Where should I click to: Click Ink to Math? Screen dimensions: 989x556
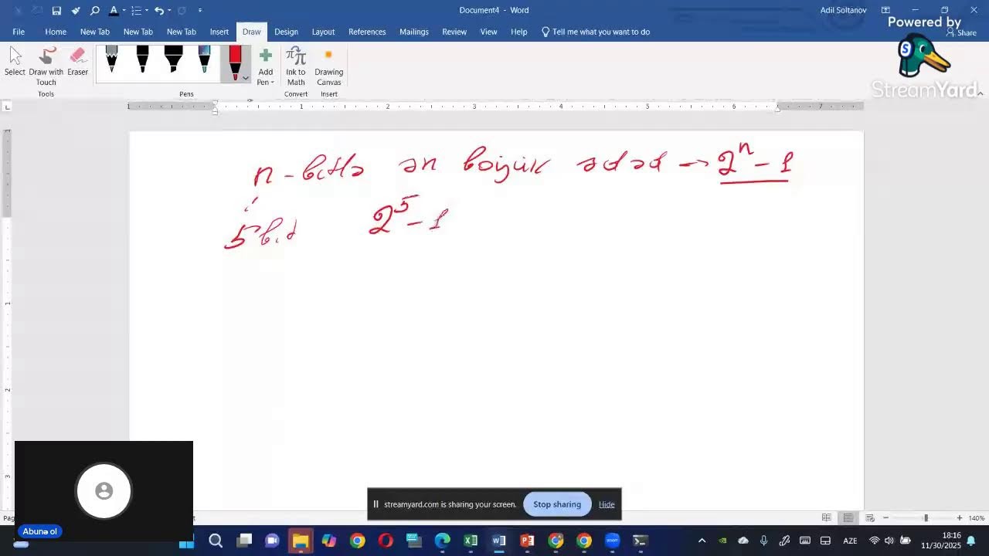(x=296, y=66)
